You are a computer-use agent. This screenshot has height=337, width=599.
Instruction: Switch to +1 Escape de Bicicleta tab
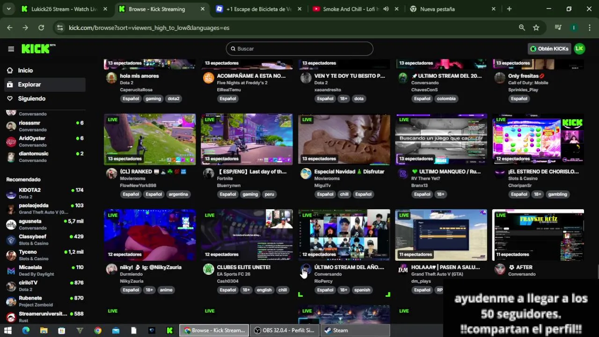tap(259, 9)
